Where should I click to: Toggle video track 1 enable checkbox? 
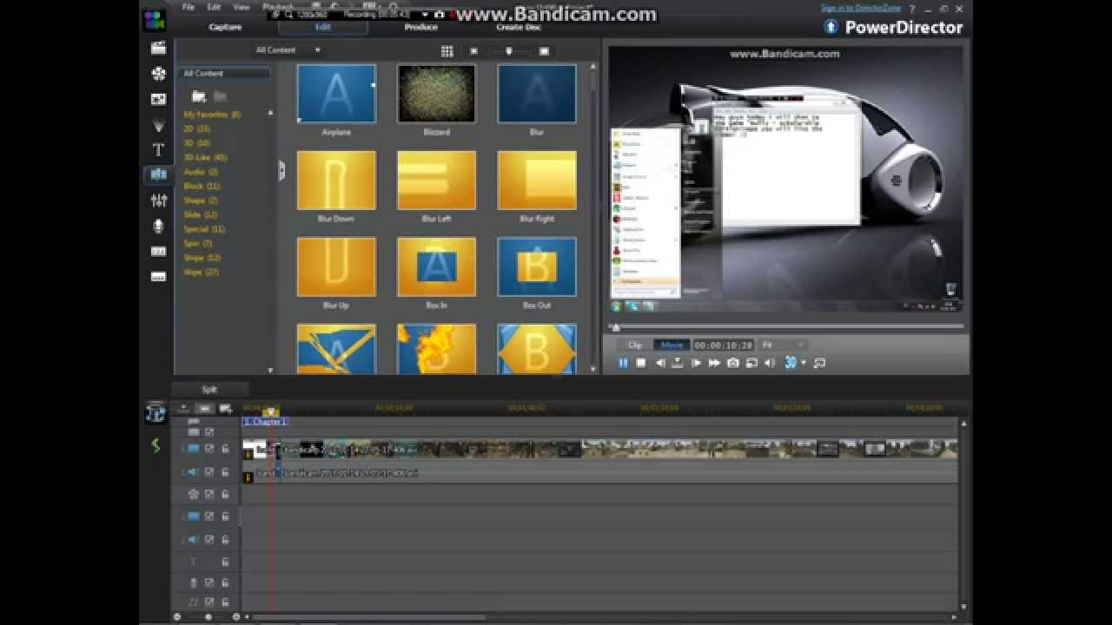209,449
